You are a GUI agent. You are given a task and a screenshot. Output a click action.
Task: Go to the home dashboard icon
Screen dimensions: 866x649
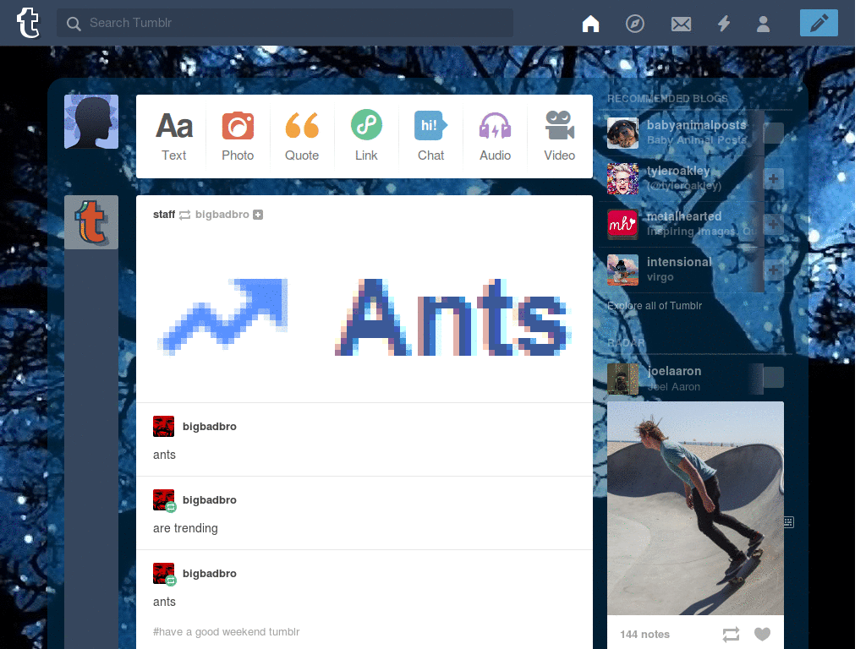[x=590, y=23]
